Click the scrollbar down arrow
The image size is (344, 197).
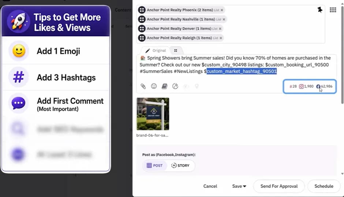342,174
